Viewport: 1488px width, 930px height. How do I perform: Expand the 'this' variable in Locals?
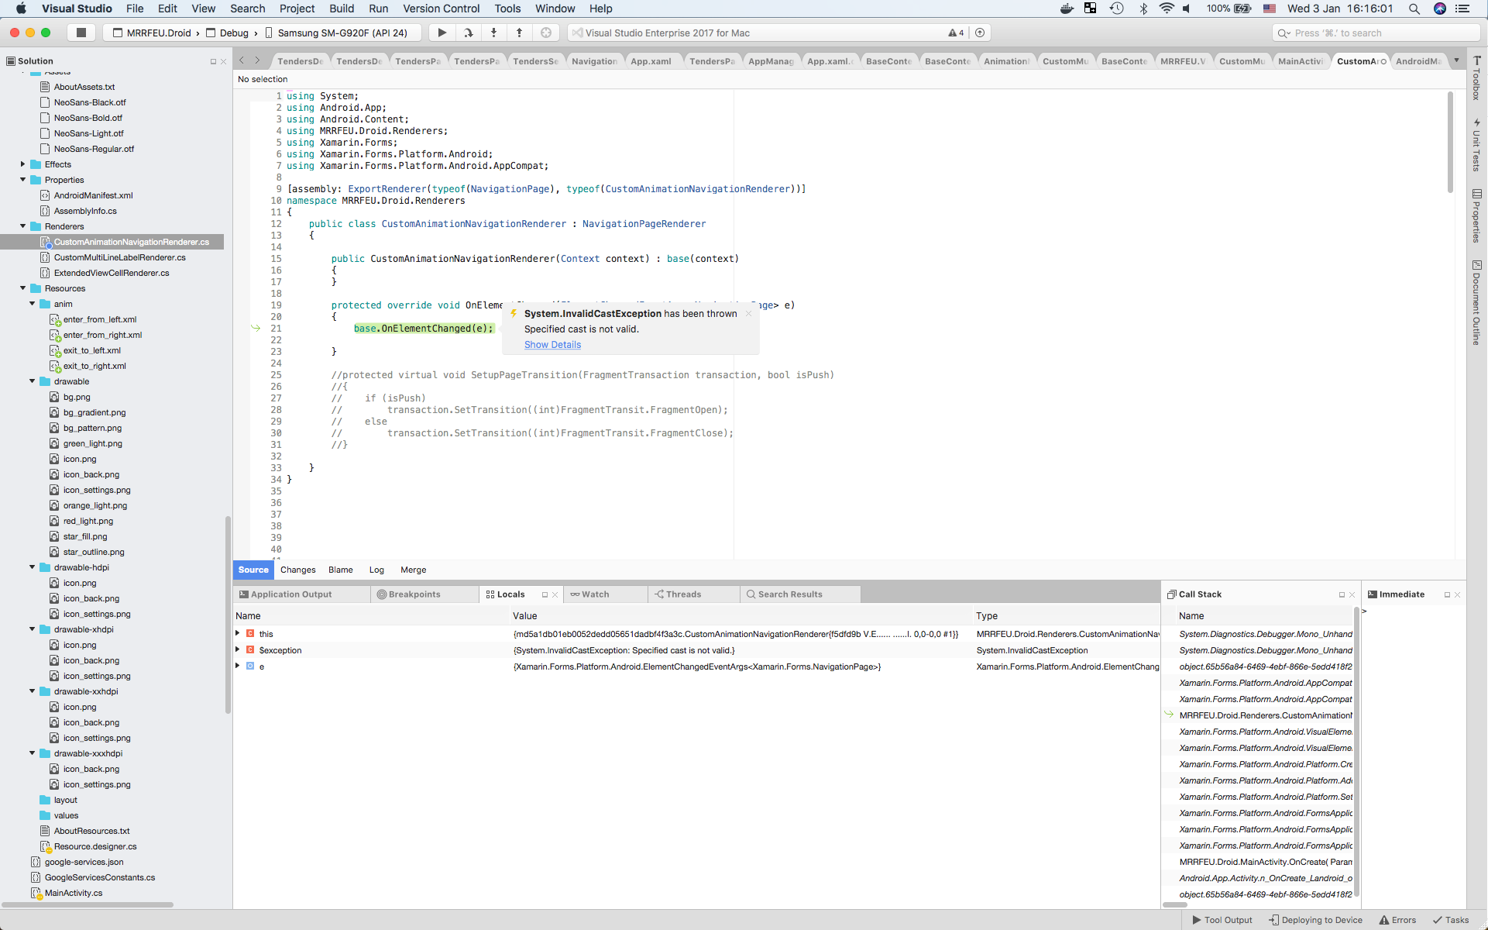(238, 633)
